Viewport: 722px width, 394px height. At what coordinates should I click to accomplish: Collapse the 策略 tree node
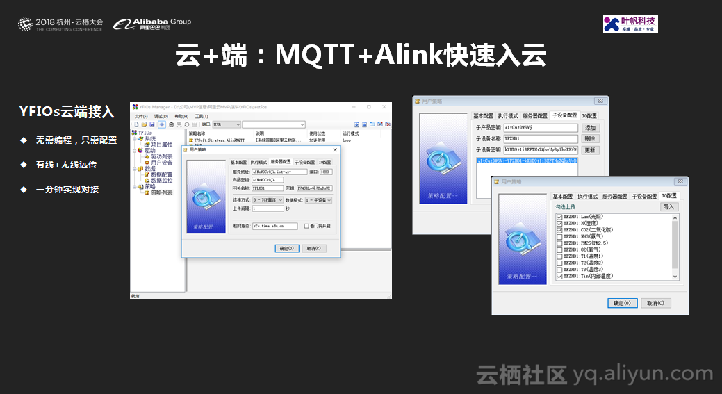(x=134, y=186)
